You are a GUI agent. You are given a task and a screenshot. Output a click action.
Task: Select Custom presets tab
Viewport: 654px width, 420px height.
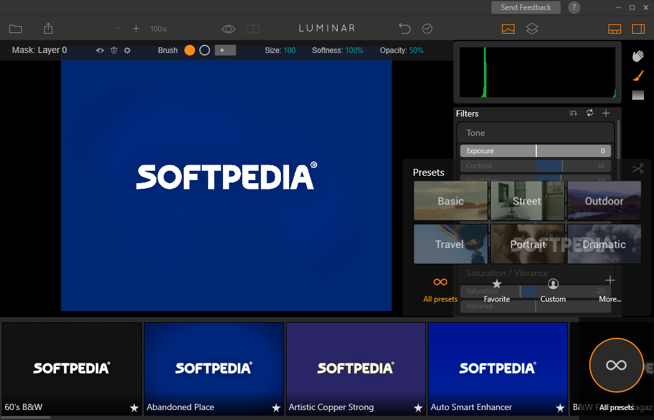[x=553, y=291]
